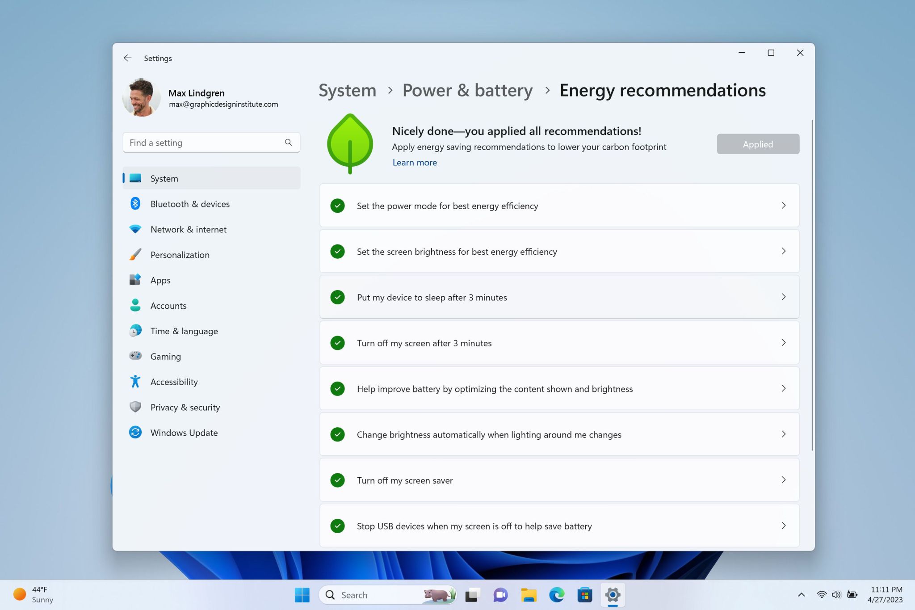The width and height of the screenshot is (915, 610).
Task: Open Privacy & security settings
Action: coord(185,407)
